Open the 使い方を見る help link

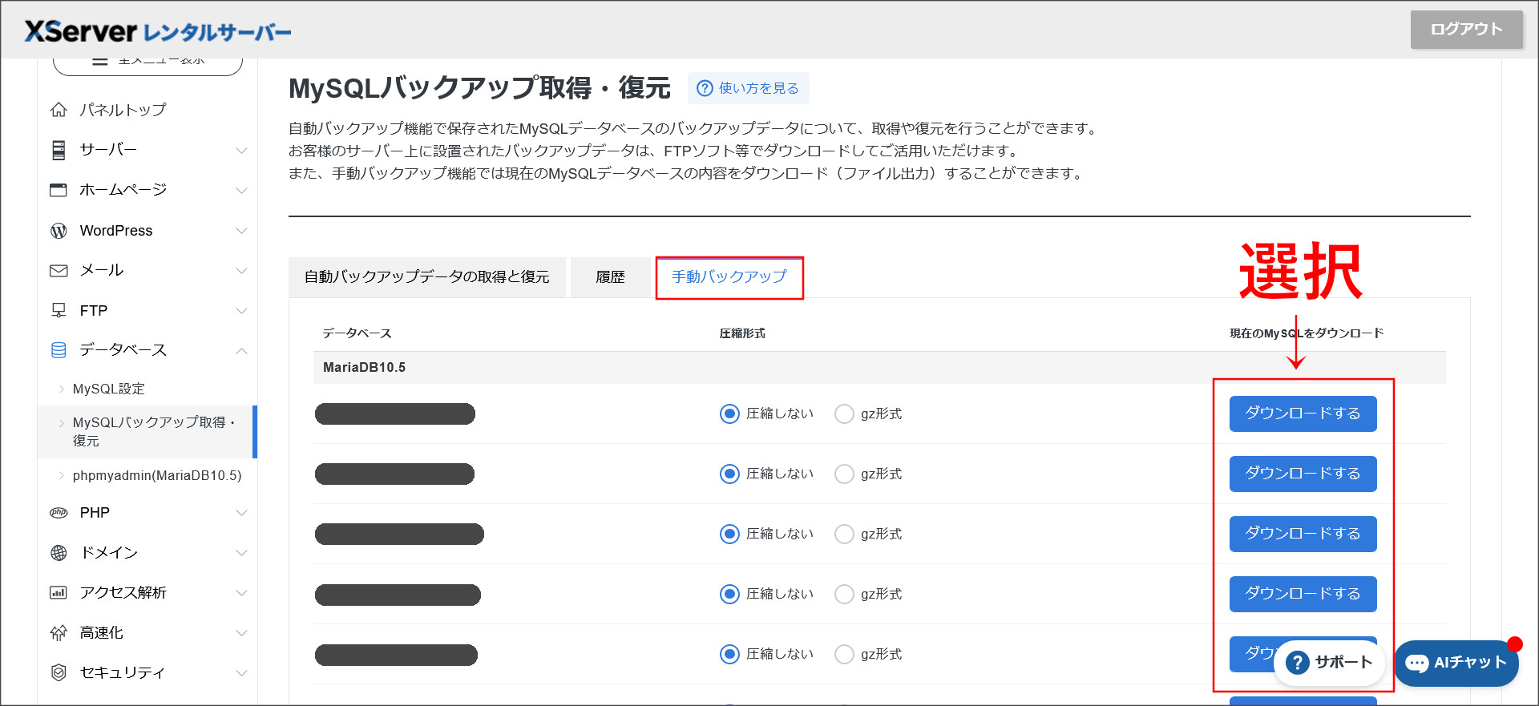pyautogui.click(x=748, y=88)
